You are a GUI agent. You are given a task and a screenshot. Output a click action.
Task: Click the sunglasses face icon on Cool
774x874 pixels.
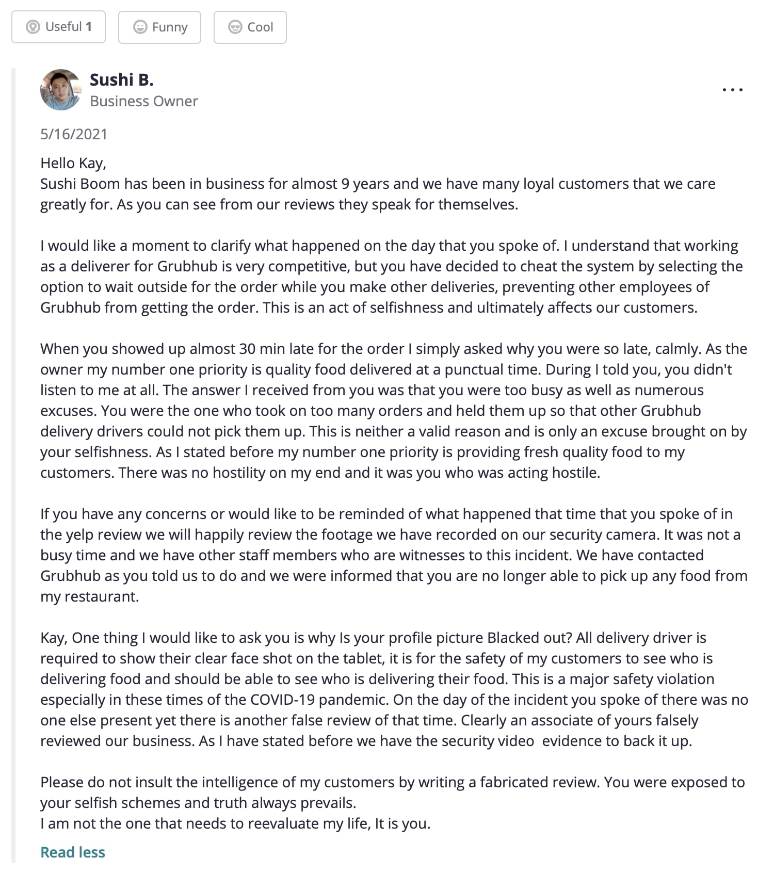tap(235, 27)
